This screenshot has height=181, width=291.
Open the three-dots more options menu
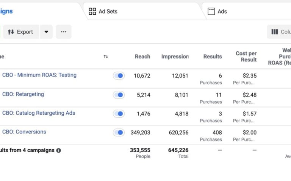[64, 32]
